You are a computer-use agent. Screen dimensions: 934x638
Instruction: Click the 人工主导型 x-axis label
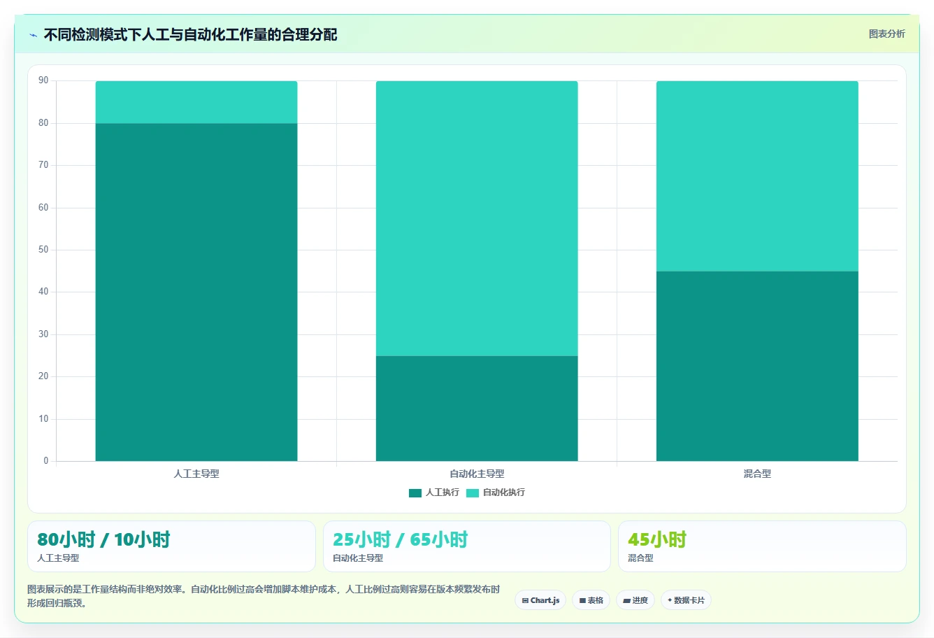click(x=196, y=474)
